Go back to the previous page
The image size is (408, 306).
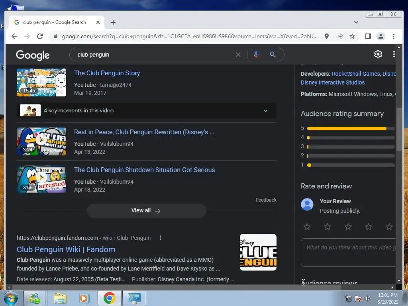click(x=14, y=36)
